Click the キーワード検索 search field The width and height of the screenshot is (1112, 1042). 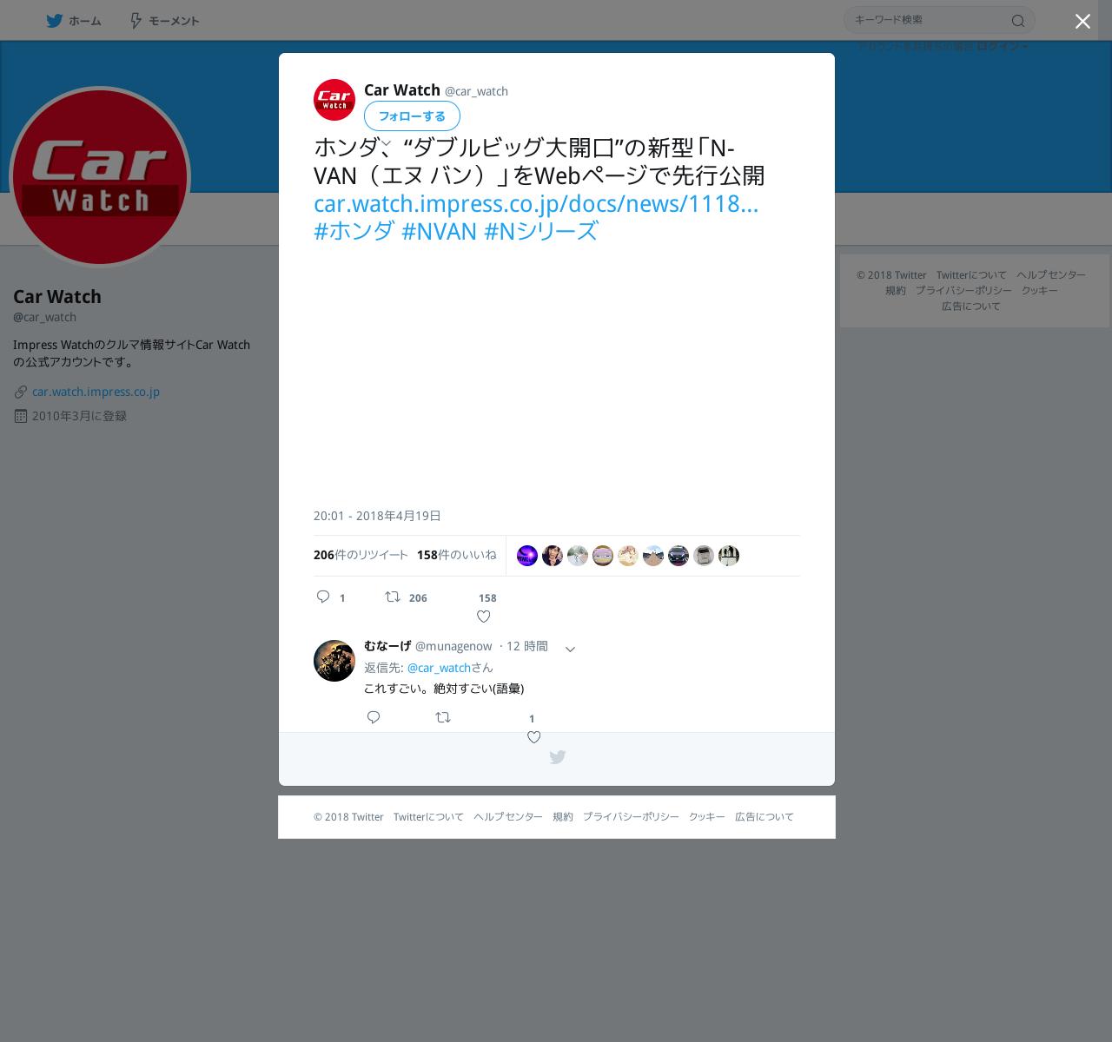(x=930, y=20)
